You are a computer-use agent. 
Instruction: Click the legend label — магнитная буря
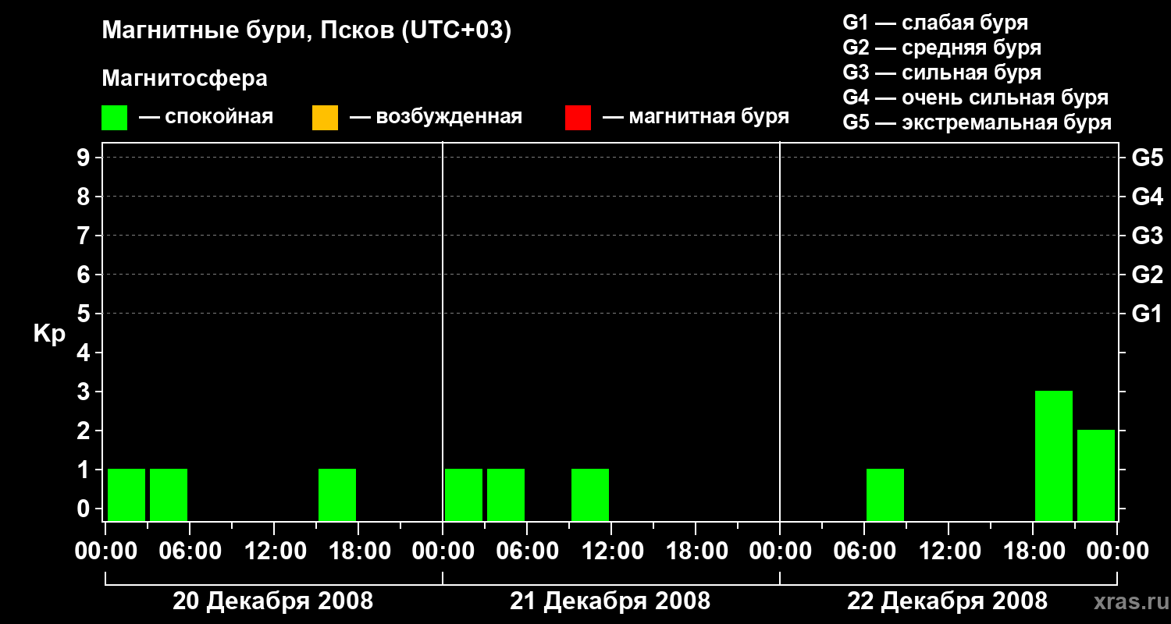(x=696, y=117)
